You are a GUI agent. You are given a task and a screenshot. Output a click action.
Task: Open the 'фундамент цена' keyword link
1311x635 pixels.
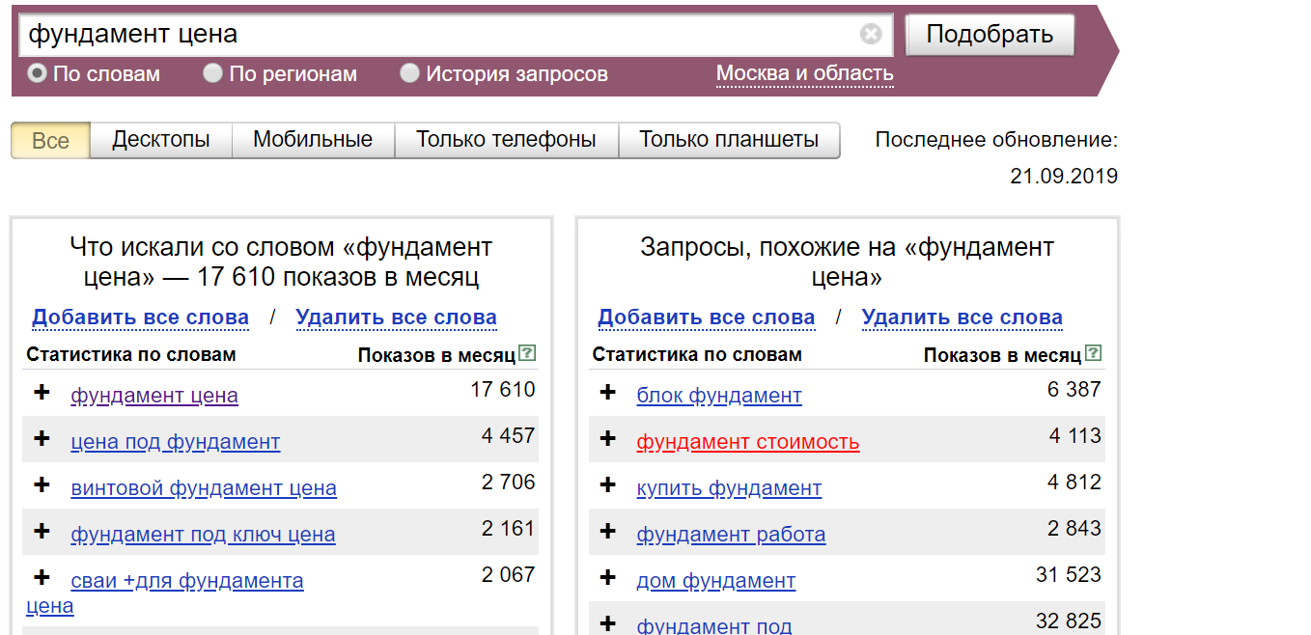[154, 396]
